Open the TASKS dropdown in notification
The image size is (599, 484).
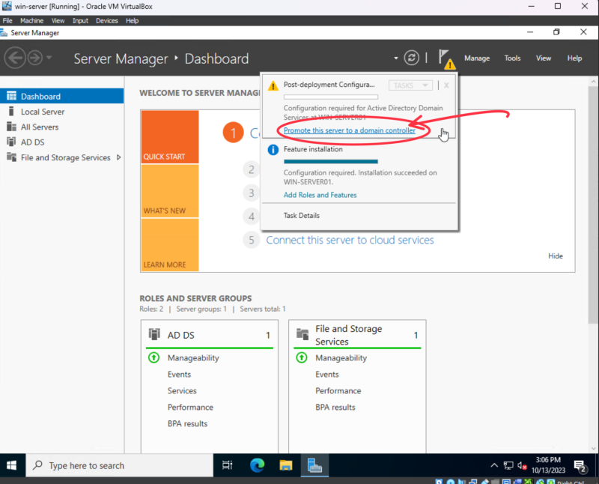(410, 85)
